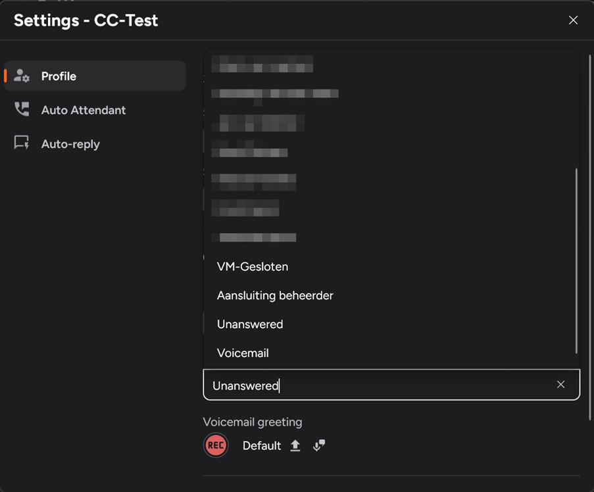The width and height of the screenshot is (594, 492).
Task: Clear the Unanswered search field
Action: [560, 385]
